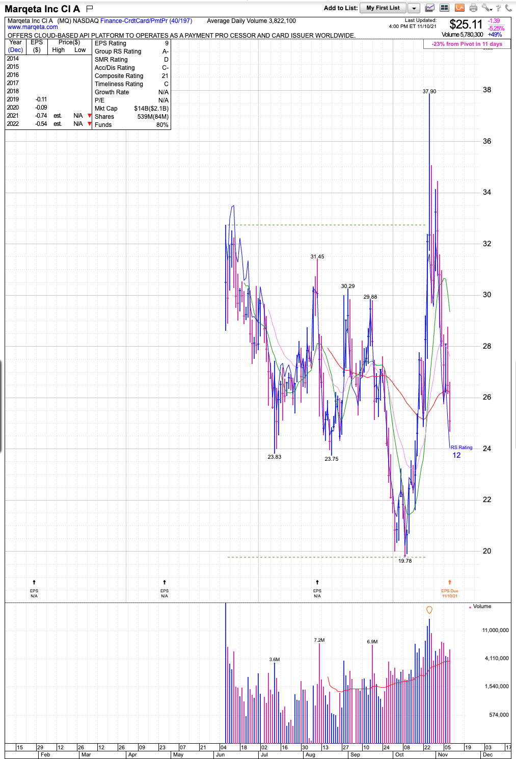Switch to the multi-chart grid icon
516x759 pixels.
(445, 8)
